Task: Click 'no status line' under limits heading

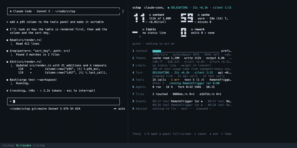Action: pos(154,33)
